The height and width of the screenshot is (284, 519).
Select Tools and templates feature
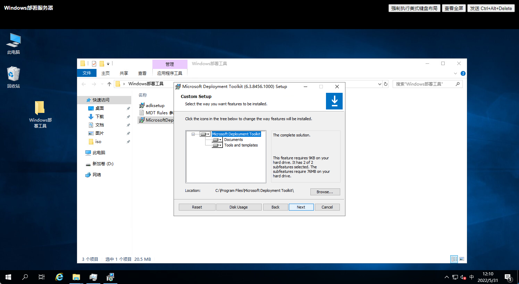[241, 145]
